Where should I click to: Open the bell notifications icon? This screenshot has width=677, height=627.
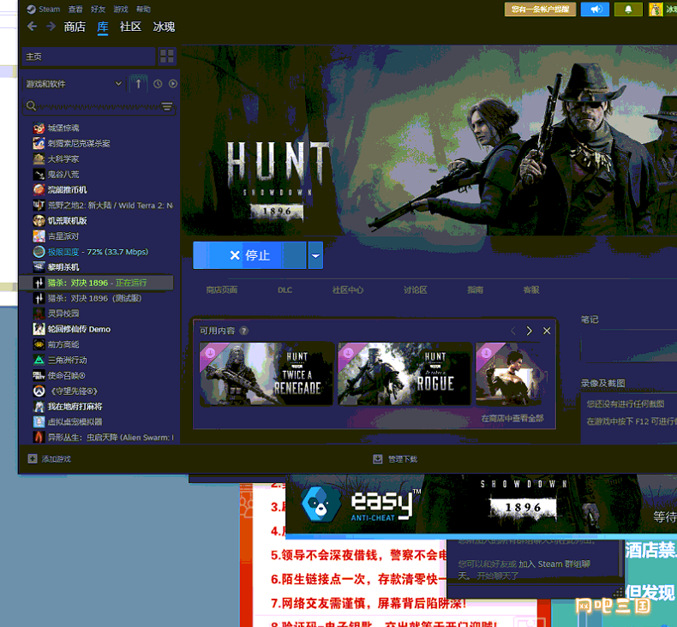pos(628,9)
